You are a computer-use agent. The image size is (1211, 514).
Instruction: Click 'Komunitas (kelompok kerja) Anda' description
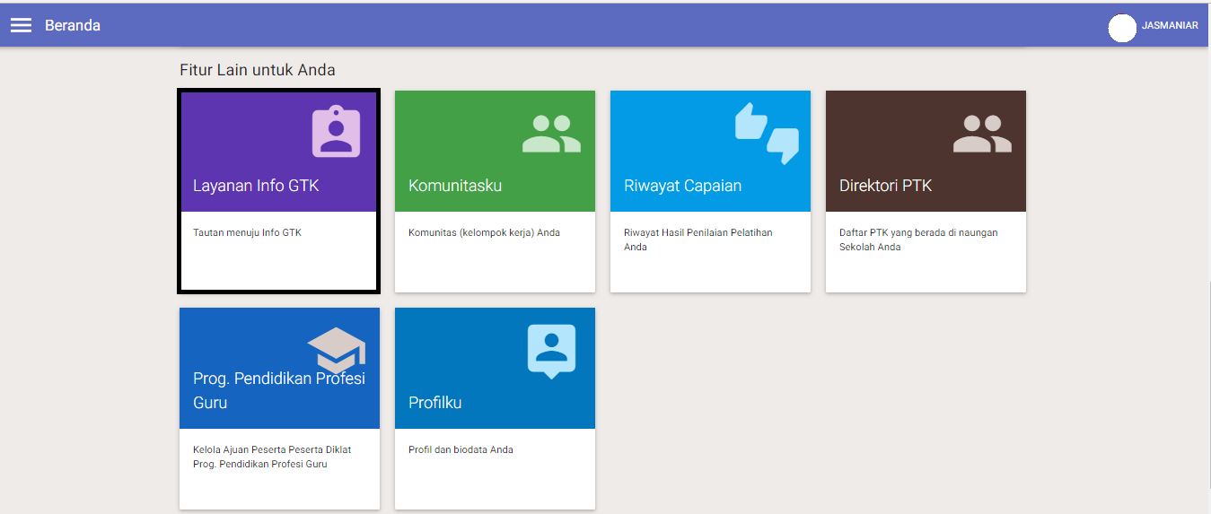coord(484,233)
